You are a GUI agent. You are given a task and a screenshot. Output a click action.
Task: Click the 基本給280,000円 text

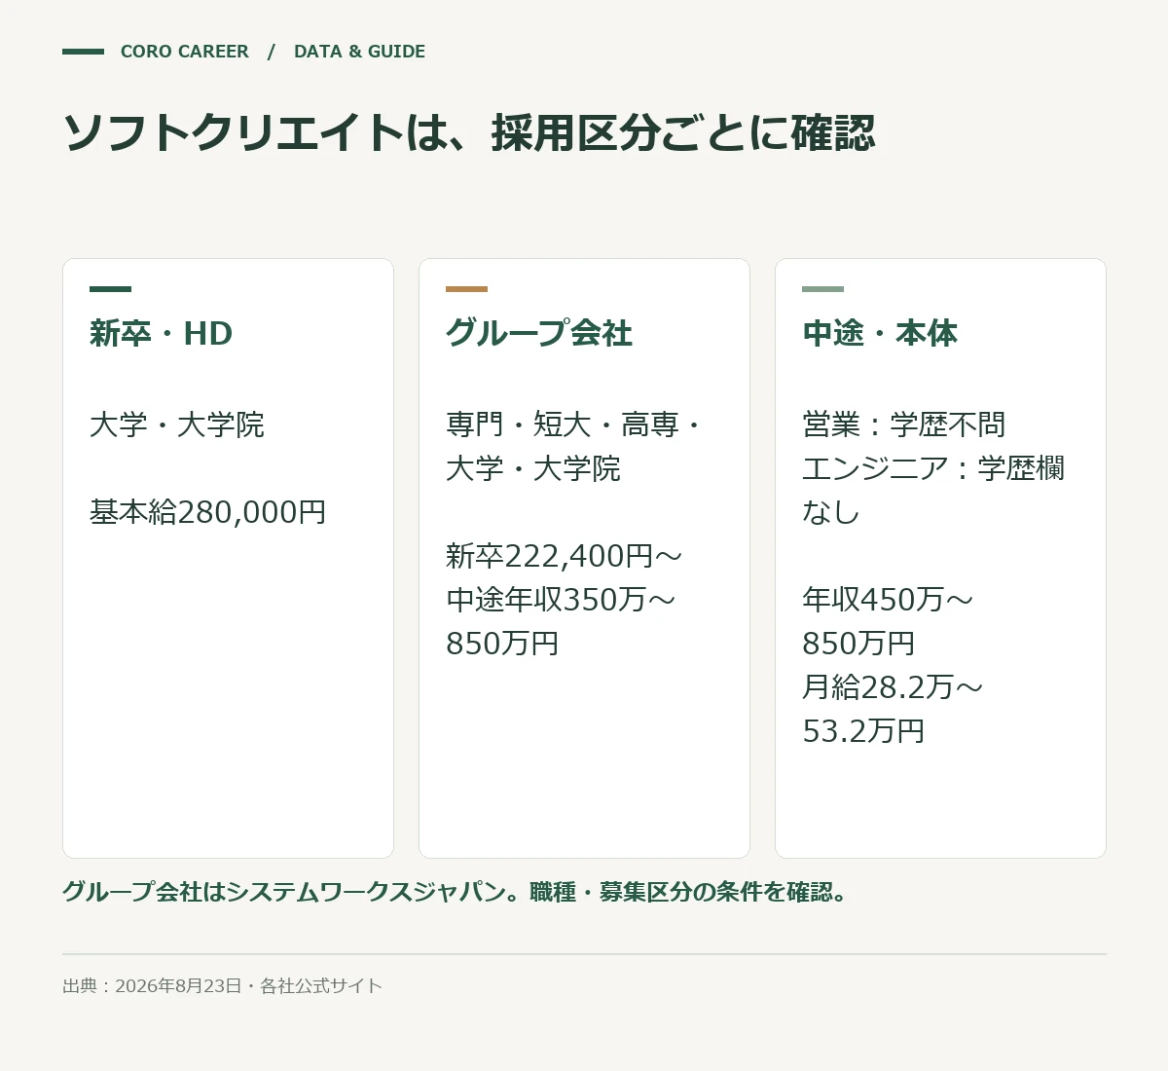pos(208,512)
